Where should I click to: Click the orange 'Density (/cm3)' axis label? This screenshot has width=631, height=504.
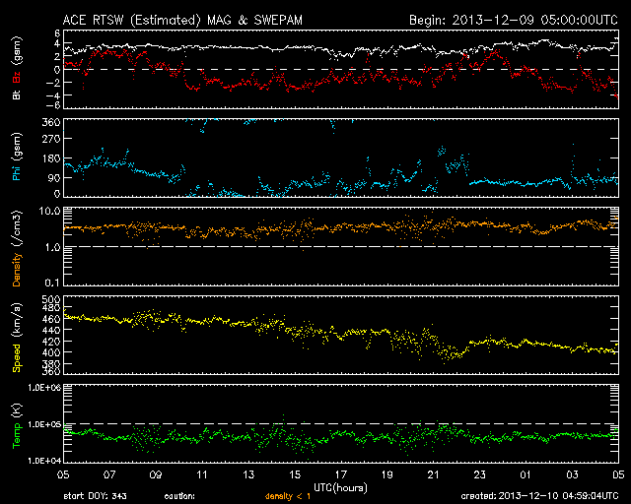coord(17,248)
